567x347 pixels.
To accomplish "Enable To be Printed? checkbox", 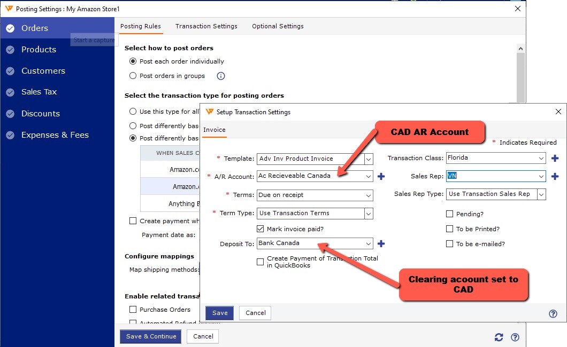I will [x=449, y=228].
